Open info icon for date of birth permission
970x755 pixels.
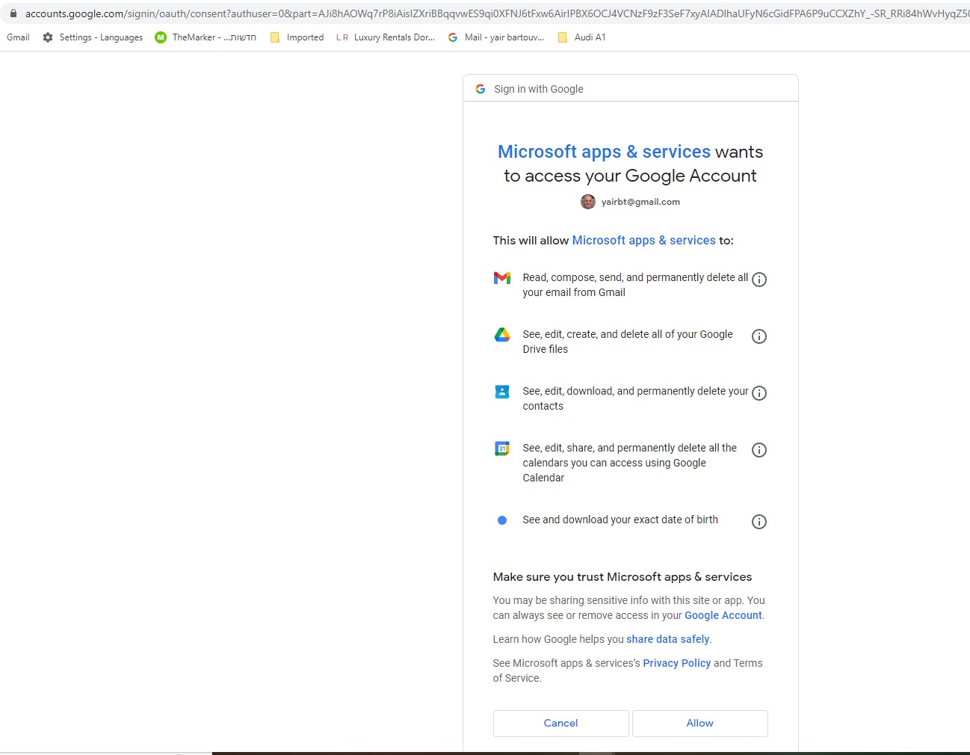click(x=759, y=522)
